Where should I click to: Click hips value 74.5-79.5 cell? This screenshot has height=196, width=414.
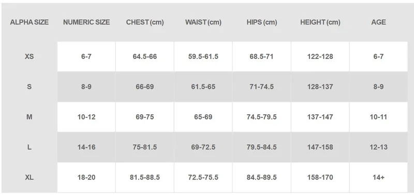[x=262, y=117]
